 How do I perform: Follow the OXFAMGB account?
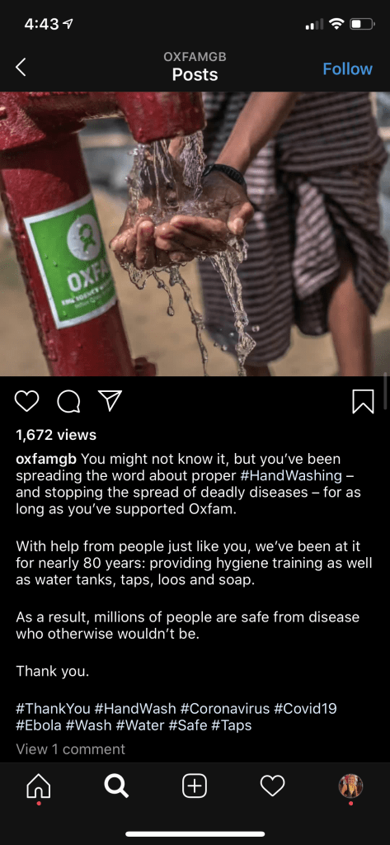point(347,69)
